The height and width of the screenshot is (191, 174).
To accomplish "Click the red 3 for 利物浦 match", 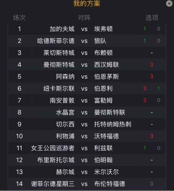I will click(152, 136).
